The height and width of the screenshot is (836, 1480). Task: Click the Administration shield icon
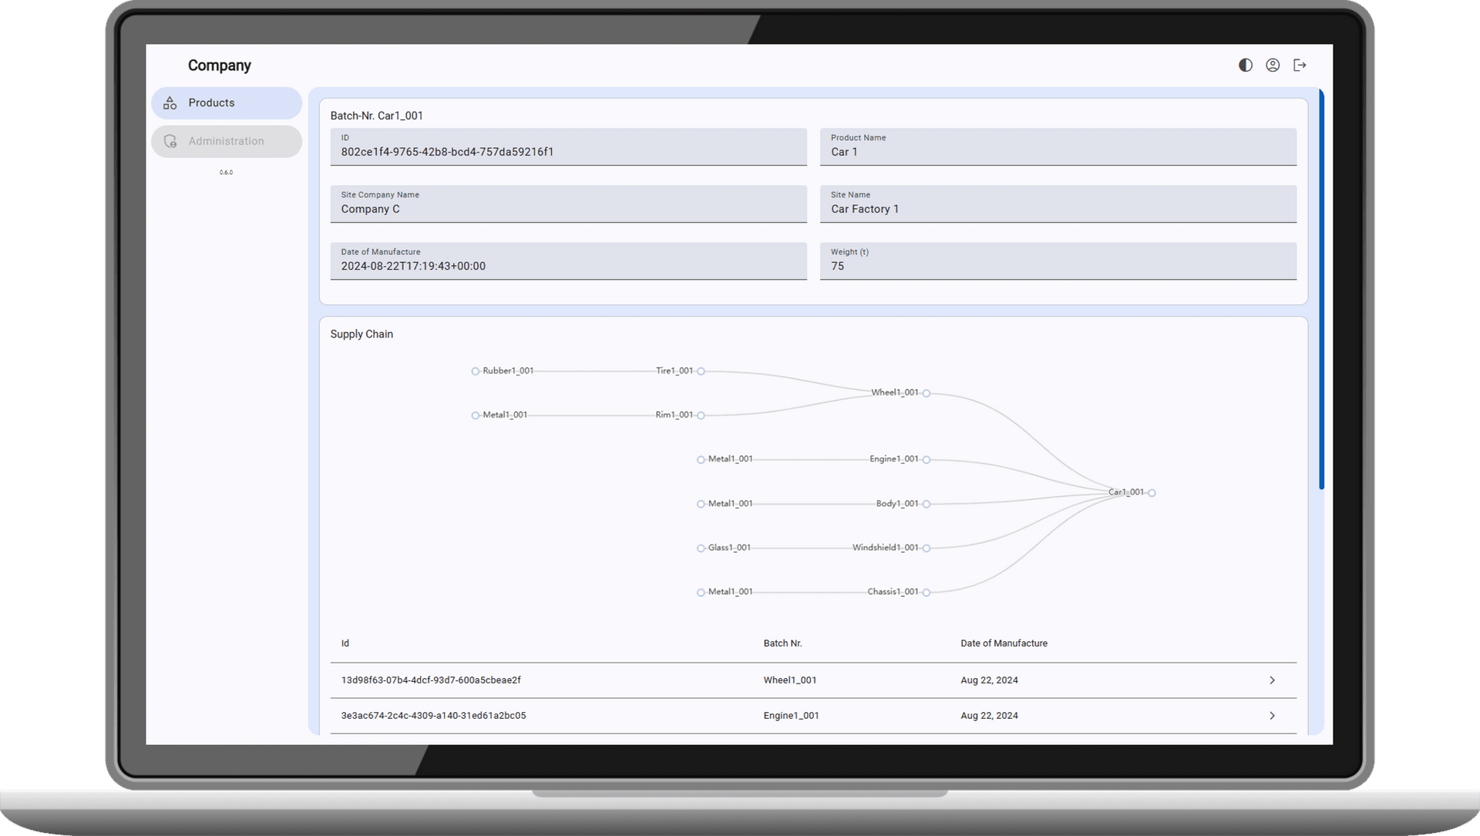point(170,141)
